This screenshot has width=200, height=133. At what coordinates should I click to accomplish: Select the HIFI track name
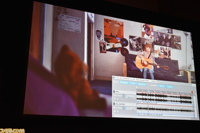click(x=117, y=92)
